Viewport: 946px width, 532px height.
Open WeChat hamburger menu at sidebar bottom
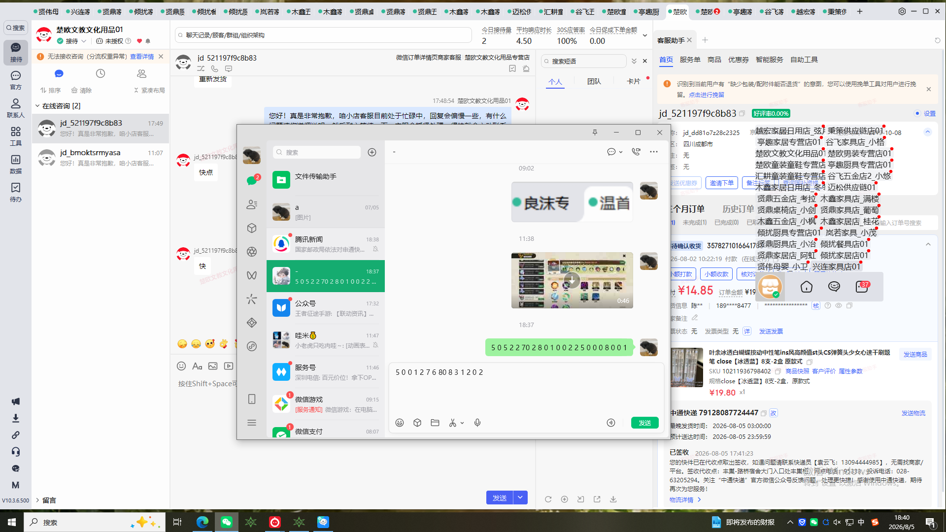pos(252,423)
